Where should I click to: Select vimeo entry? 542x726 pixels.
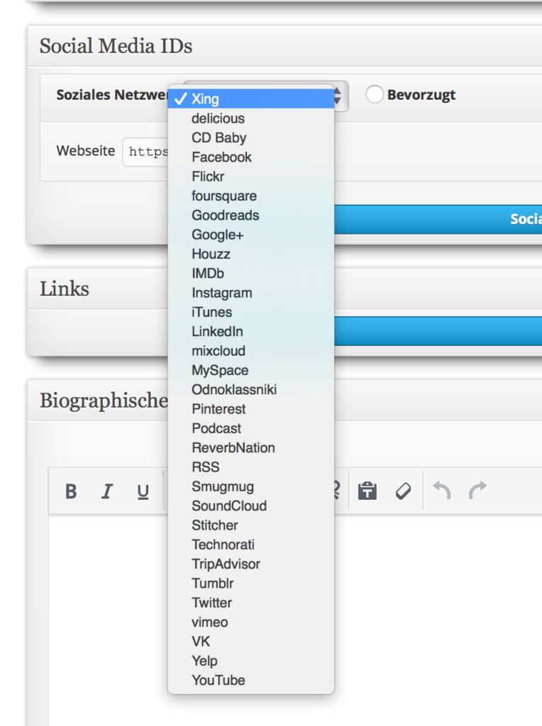tap(250, 622)
